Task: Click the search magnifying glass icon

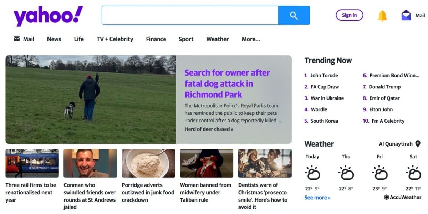Action: click(294, 15)
